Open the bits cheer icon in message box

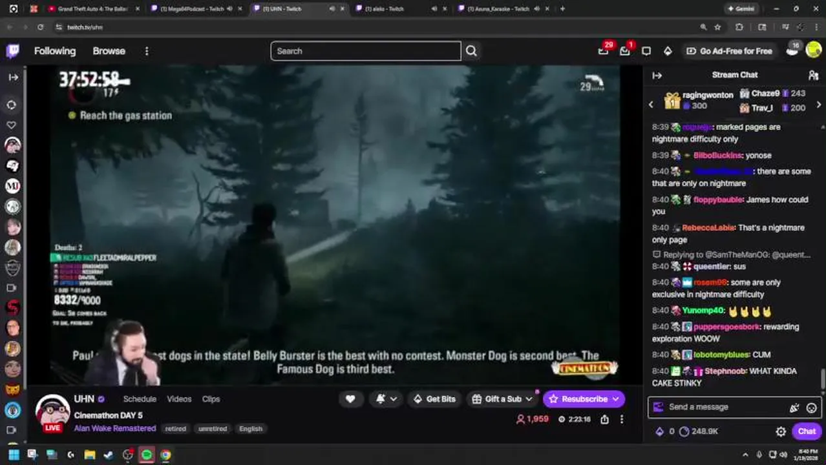coord(794,408)
